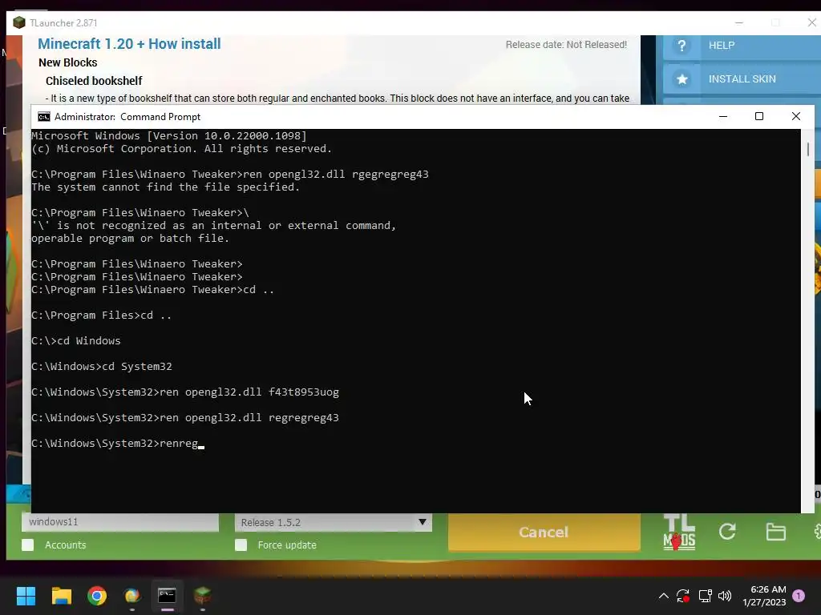Click the 'New Blocks' heading in TLauncher

click(x=68, y=62)
